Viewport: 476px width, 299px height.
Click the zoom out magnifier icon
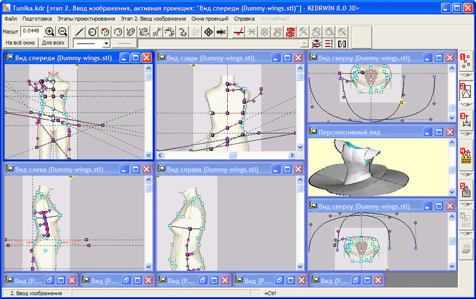pyautogui.click(x=63, y=31)
